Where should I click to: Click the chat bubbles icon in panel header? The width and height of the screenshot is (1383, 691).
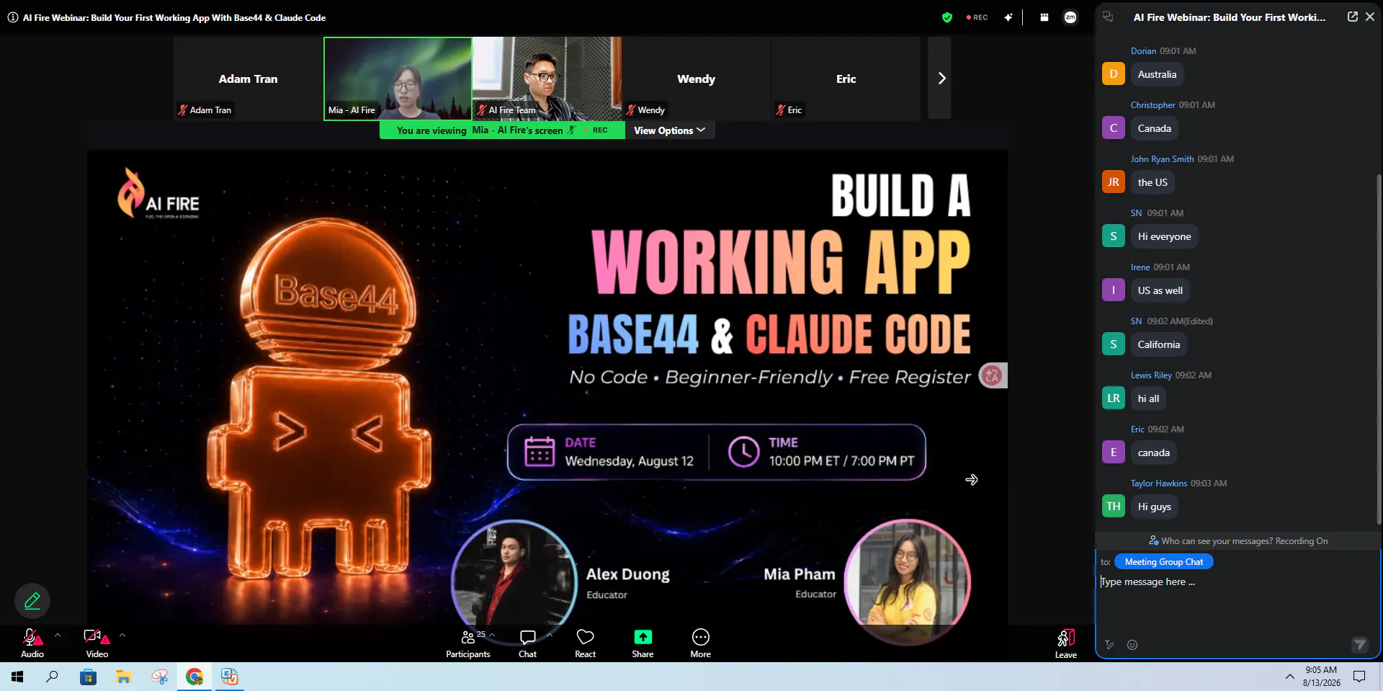coord(1108,17)
